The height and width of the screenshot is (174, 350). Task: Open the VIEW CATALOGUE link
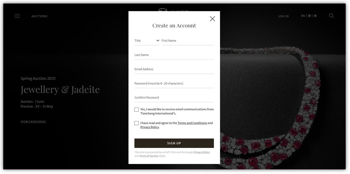coord(33,122)
